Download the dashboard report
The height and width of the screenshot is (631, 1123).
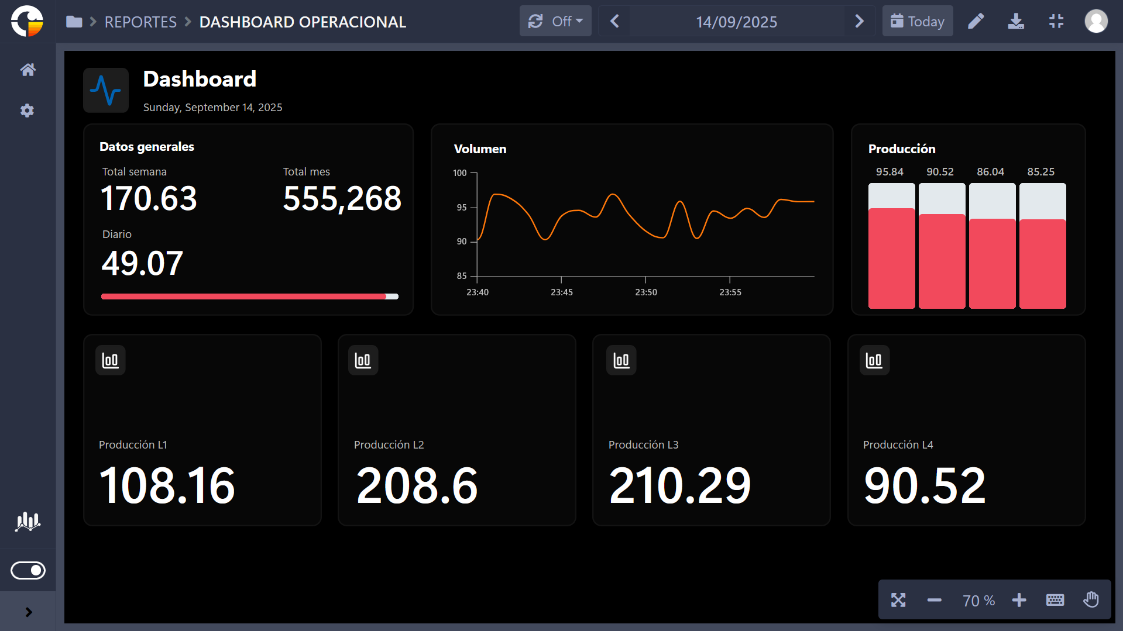pos(1016,22)
